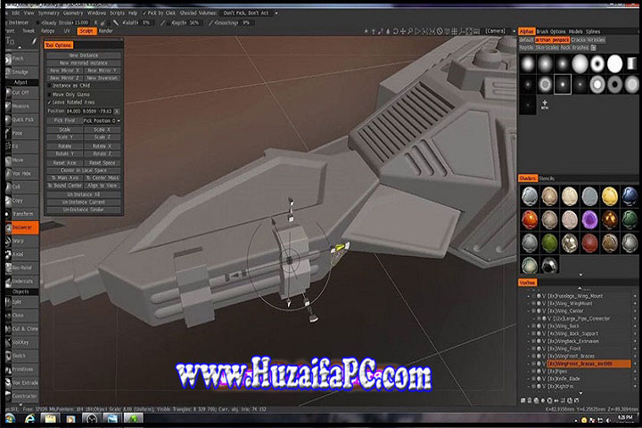Edit the Position X value field
642x428 pixels.
(74, 111)
